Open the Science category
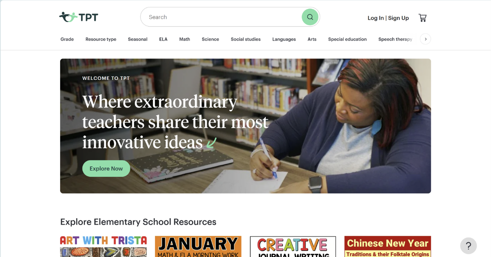 coord(210,39)
